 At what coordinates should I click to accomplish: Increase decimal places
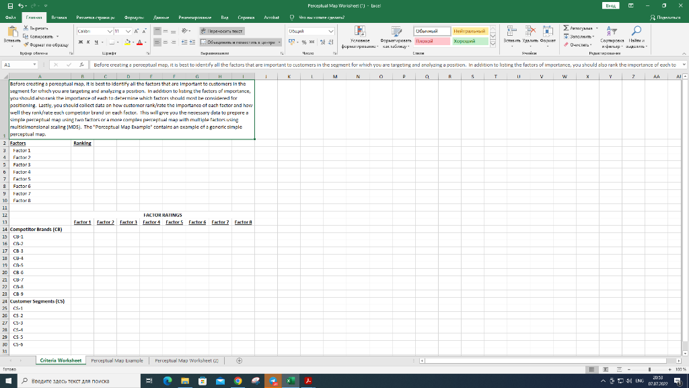click(322, 42)
